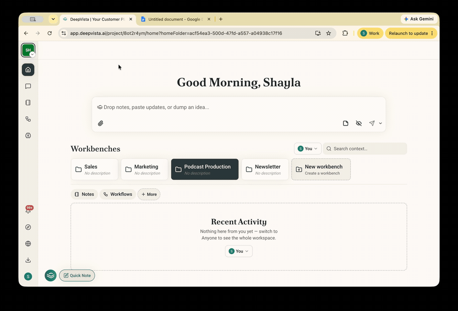Viewport: 458px width, 311px height.
Task: Open the Sales workbench
Action: pyautogui.click(x=94, y=169)
